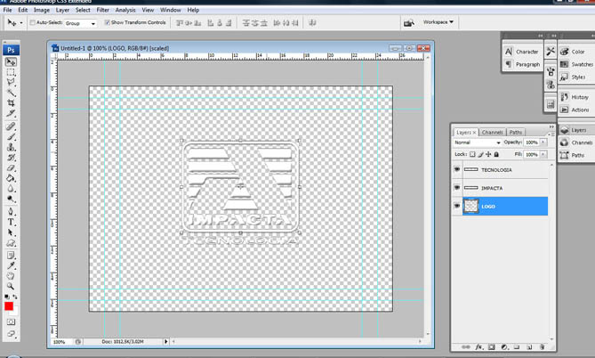Open the Character panel

tap(521, 52)
